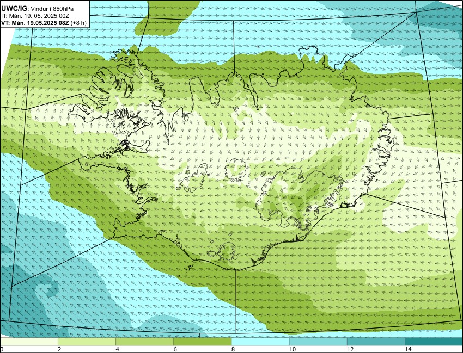Click the legend value '6'
The width and height of the screenshot is (463, 353).
pyautogui.click(x=175, y=349)
